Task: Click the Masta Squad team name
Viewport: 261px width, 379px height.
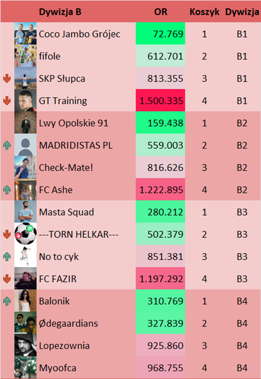Action: pyautogui.click(x=67, y=212)
